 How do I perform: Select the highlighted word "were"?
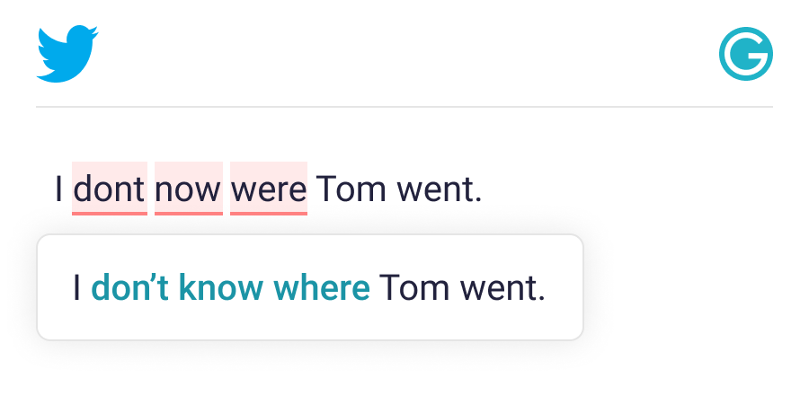pyautogui.click(x=269, y=189)
